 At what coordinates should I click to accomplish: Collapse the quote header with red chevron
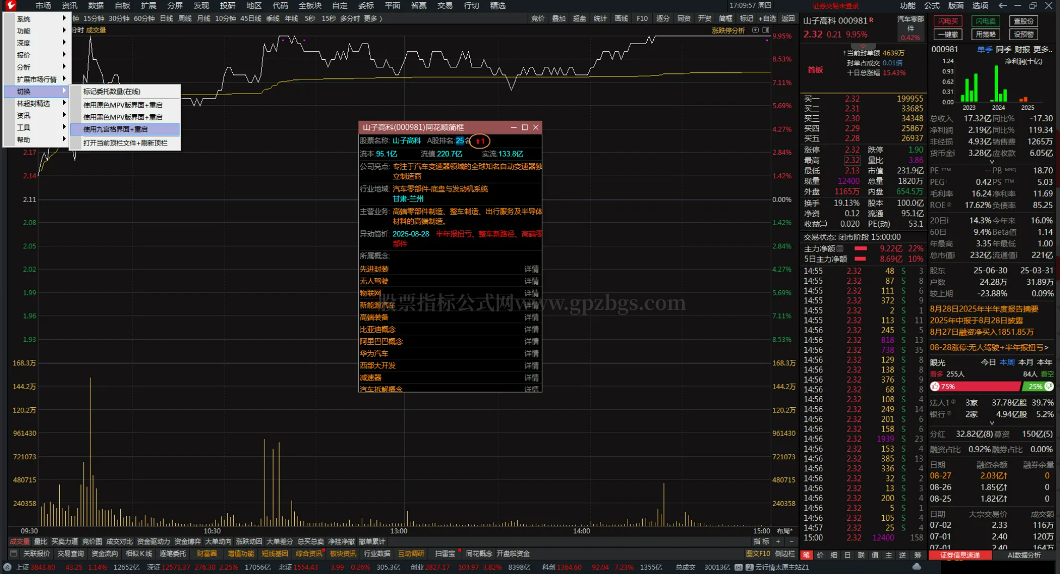[863, 46]
